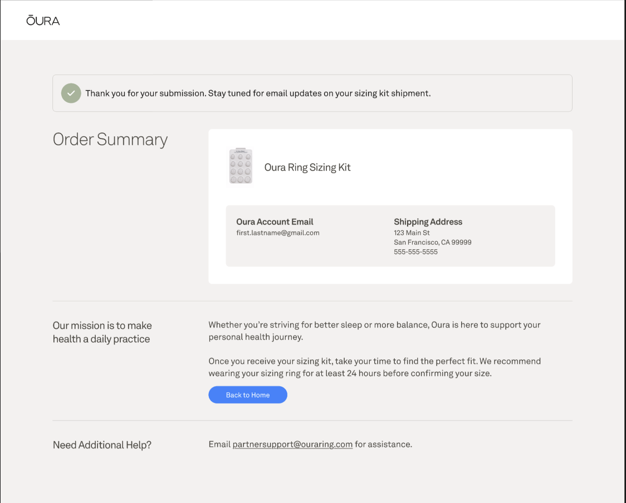Select the first.lastname@gmail.com email text
Image resolution: width=626 pixels, height=503 pixels.
278,233
